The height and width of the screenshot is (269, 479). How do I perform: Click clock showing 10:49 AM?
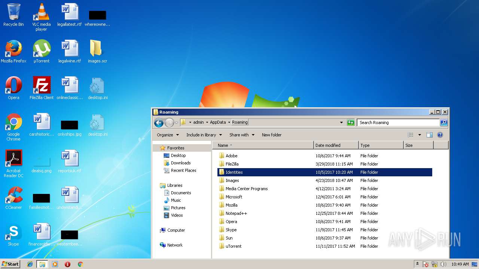coord(460,264)
